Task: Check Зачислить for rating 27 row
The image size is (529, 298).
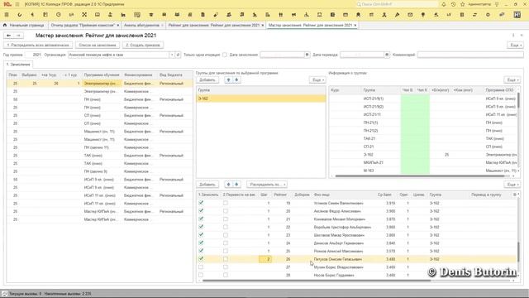Action: click(201, 267)
